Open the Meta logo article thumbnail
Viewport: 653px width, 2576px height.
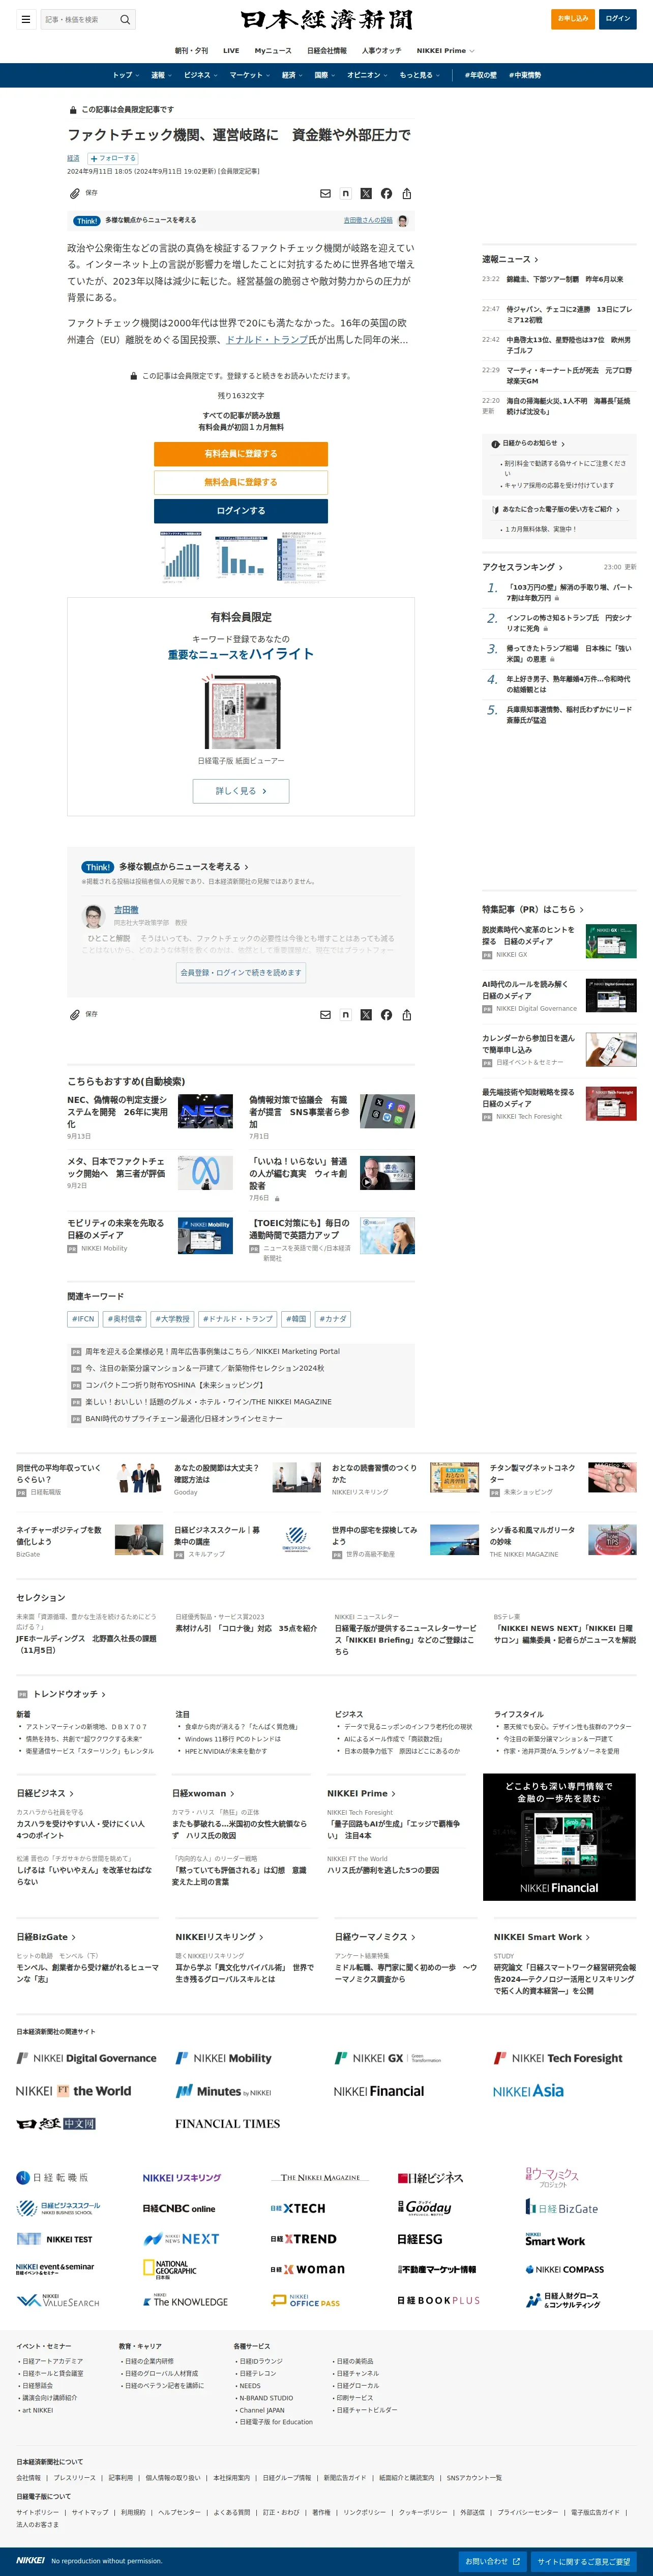[204, 1172]
